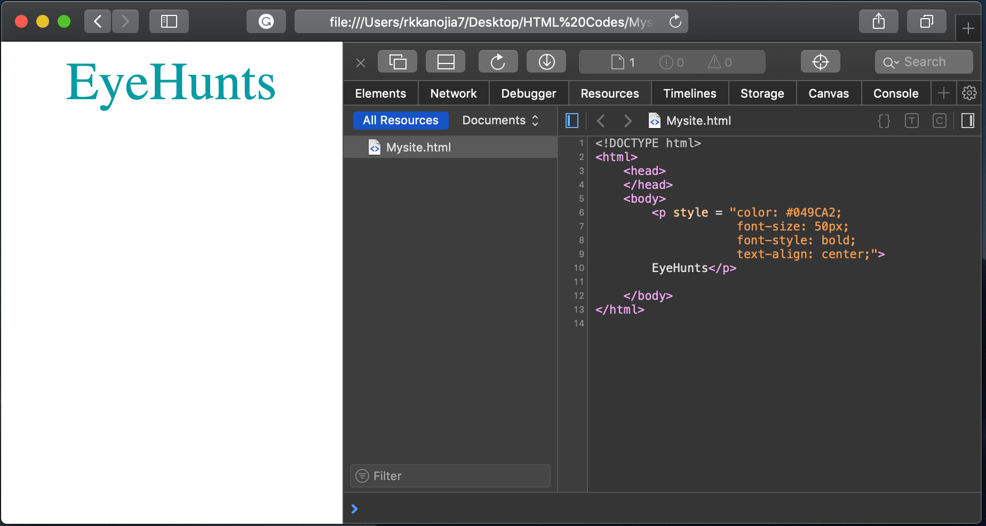The width and height of the screenshot is (986, 526).
Task: Click the download web archive icon
Action: [546, 61]
